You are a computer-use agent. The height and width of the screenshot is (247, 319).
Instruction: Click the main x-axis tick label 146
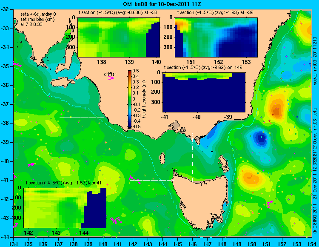tap(192, 244)
